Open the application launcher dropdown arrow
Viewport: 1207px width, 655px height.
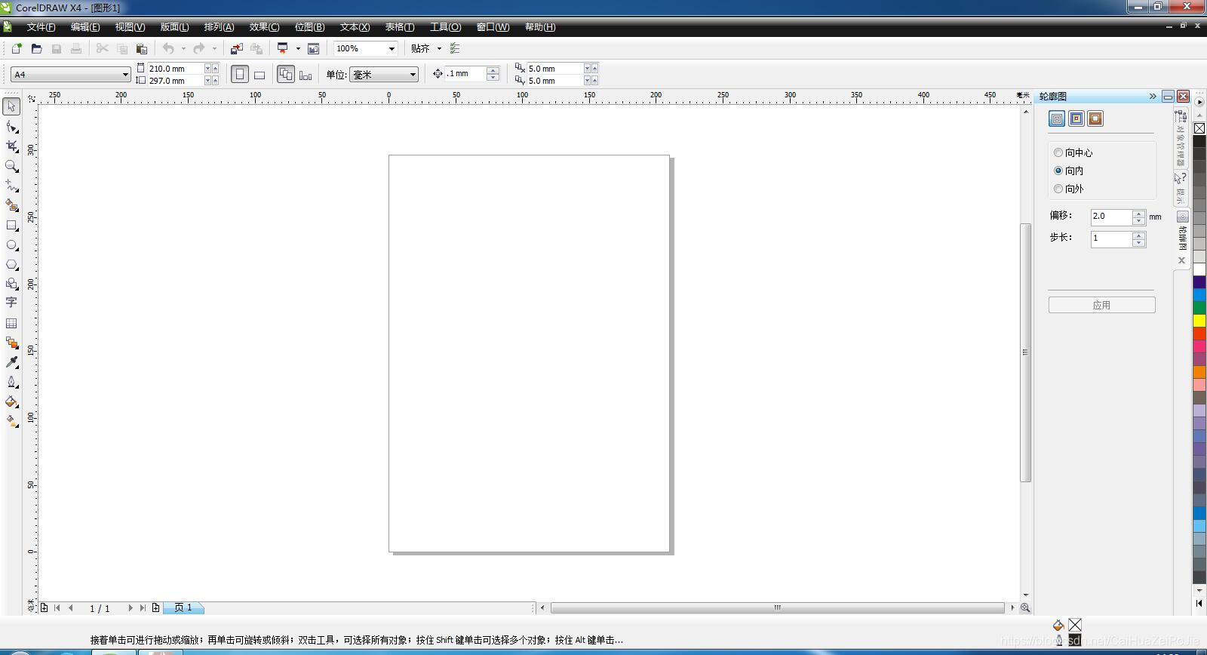(x=298, y=48)
